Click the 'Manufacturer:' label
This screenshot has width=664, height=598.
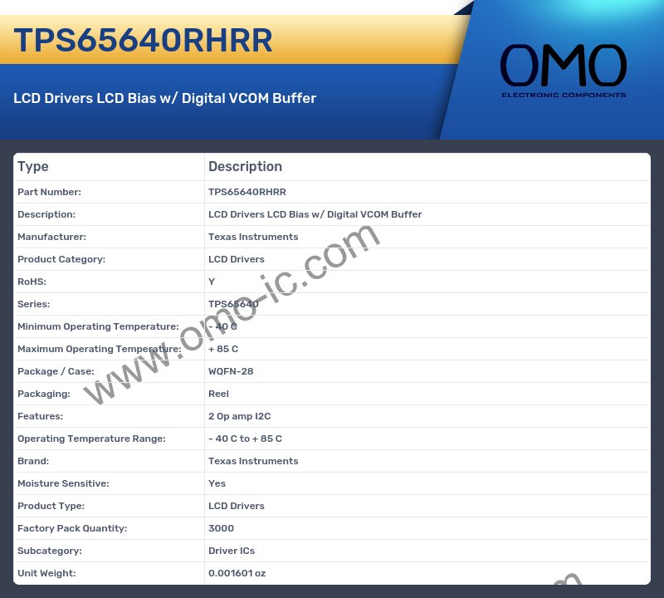51,237
